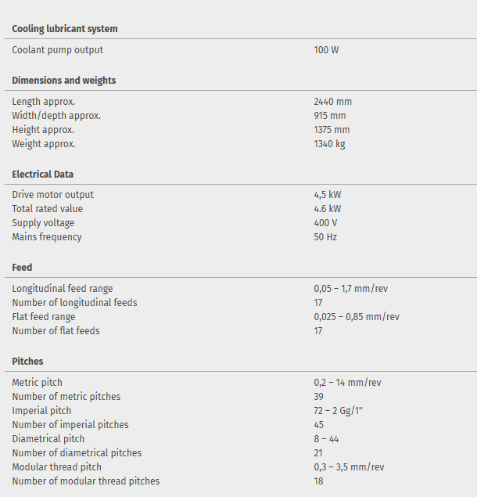Select the Drive motor output row label
477x497 pixels.
[x=53, y=195]
